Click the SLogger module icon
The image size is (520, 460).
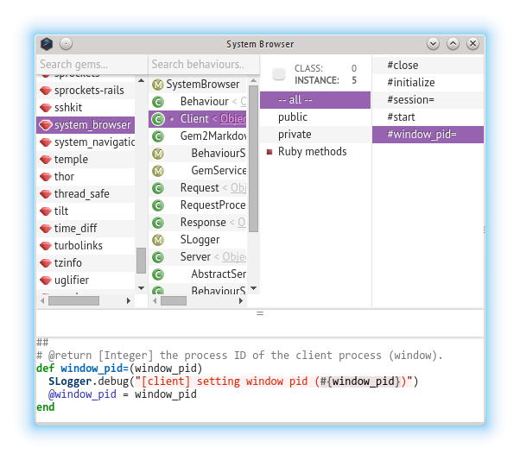point(158,240)
